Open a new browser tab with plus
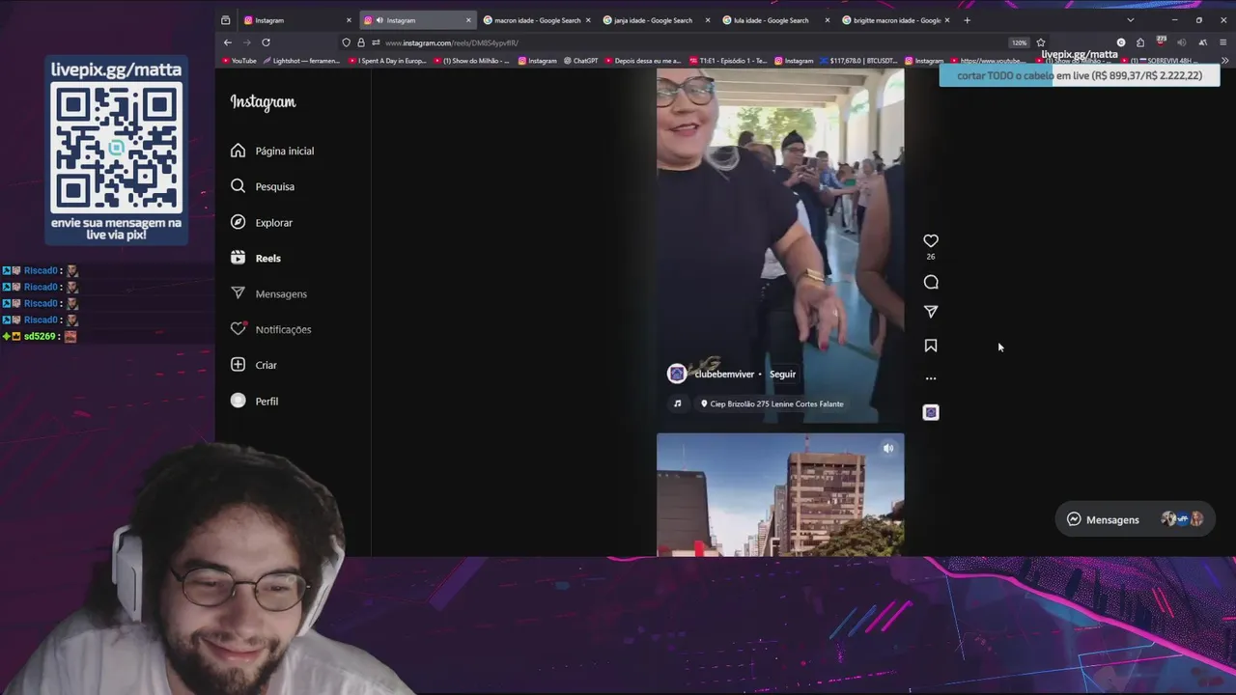Screen dimensions: 1236x695 [967, 20]
